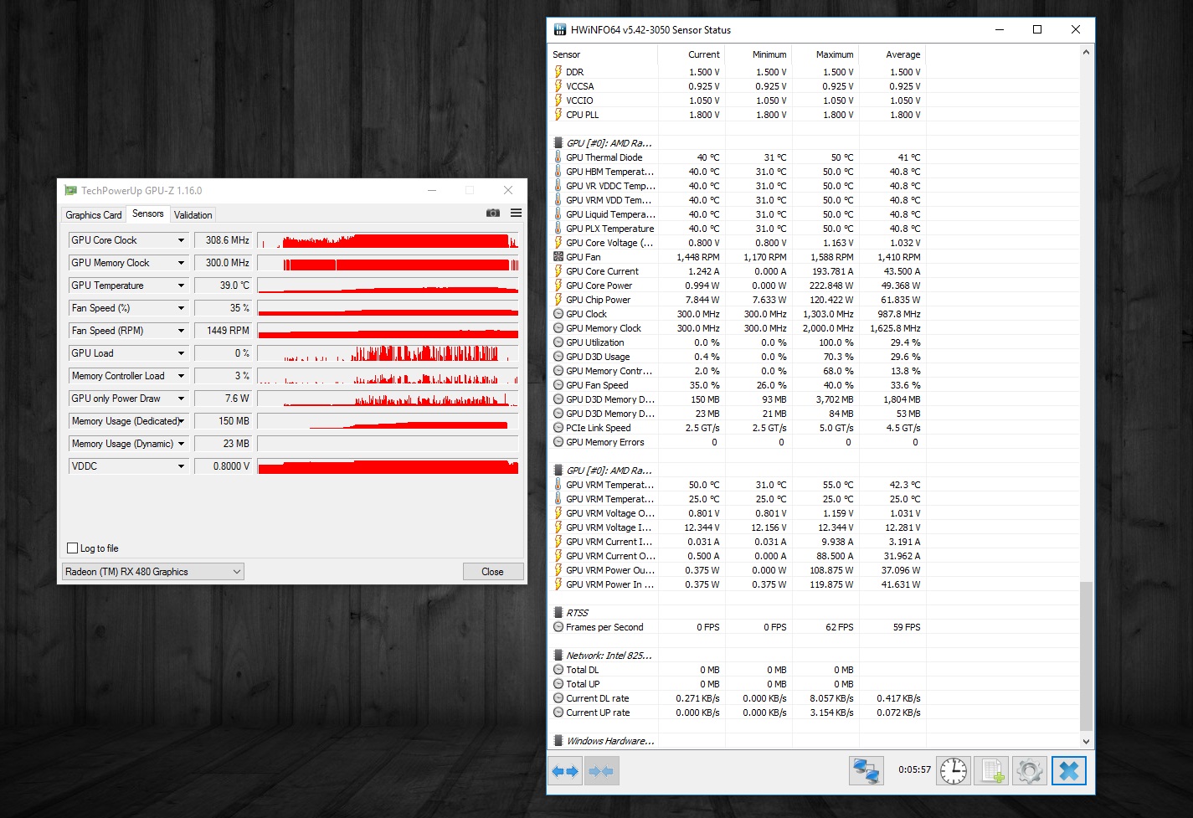Click the icon beside PCIe Link Speed

coord(558,428)
